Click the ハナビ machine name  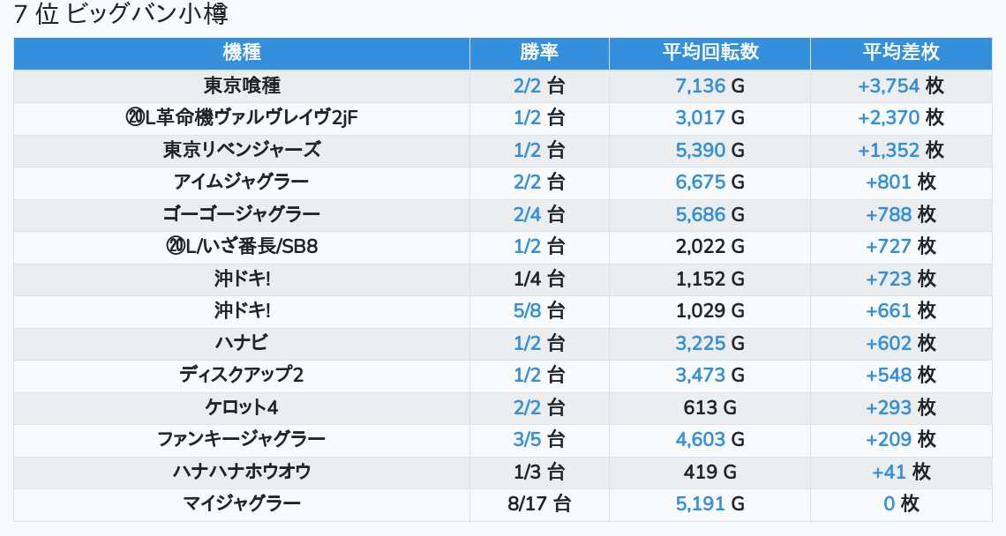pyautogui.click(x=242, y=342)
